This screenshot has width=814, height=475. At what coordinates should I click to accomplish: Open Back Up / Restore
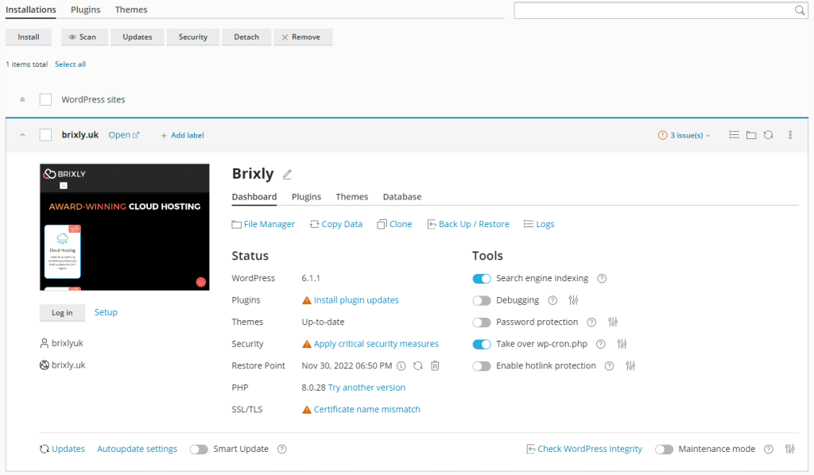(x=468, y=224)
